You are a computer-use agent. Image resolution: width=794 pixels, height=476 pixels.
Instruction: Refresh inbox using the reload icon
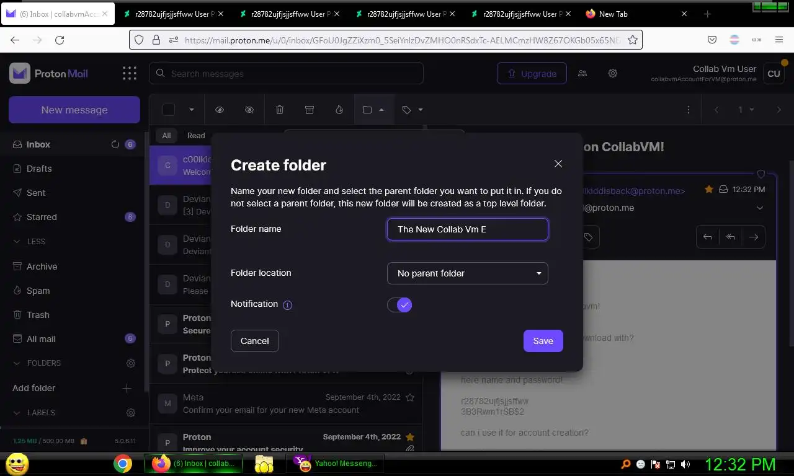pos(115,144)
